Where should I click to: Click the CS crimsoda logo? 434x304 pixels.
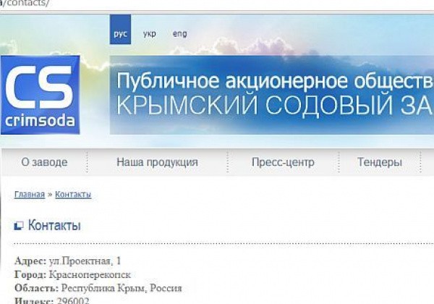click(x=40, y=96)
